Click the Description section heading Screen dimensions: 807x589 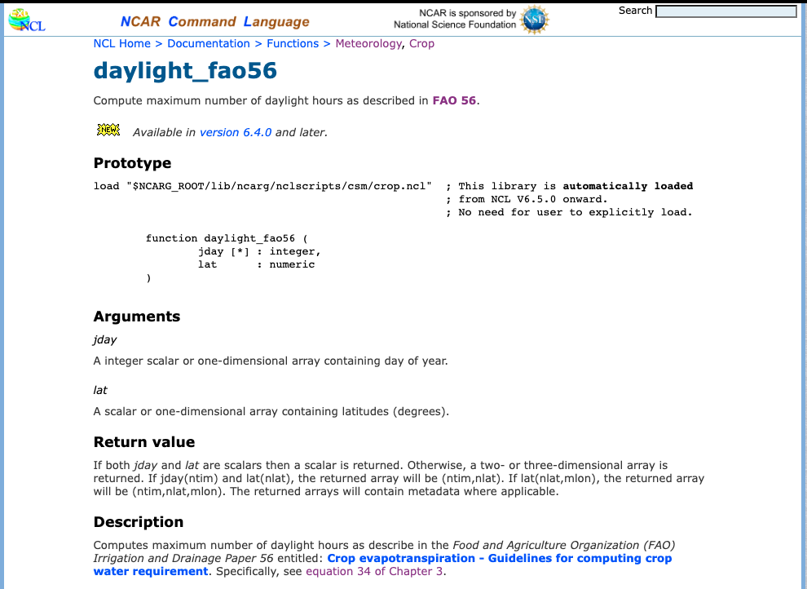pos(139,522)
